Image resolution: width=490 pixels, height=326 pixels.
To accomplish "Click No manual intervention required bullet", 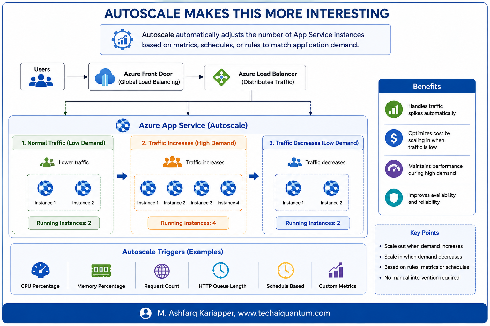I will [x=422, y=278].
